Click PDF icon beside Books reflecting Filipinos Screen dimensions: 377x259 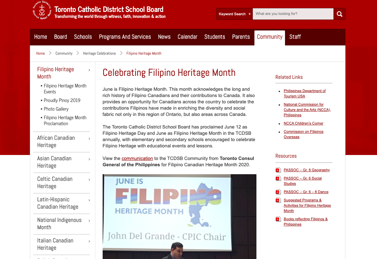pos(278,219)
